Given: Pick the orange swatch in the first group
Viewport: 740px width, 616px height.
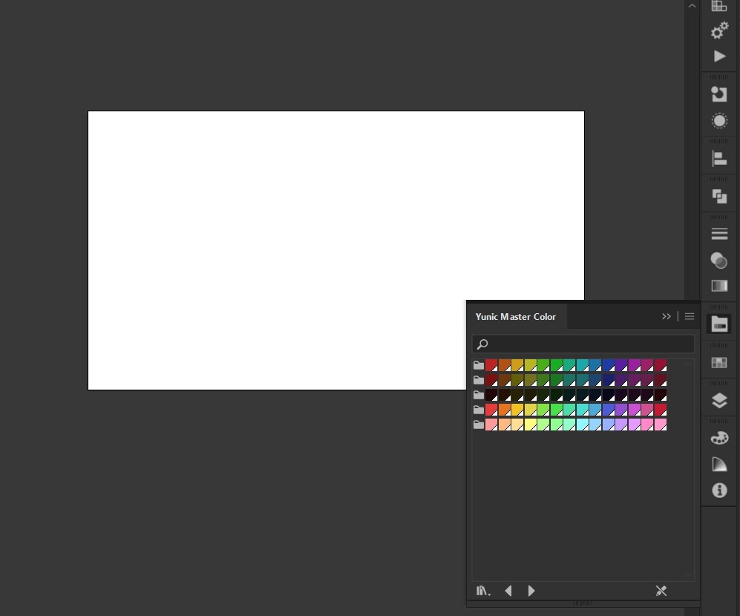Looking at the screenshot, I should click(x=505, y=365).
